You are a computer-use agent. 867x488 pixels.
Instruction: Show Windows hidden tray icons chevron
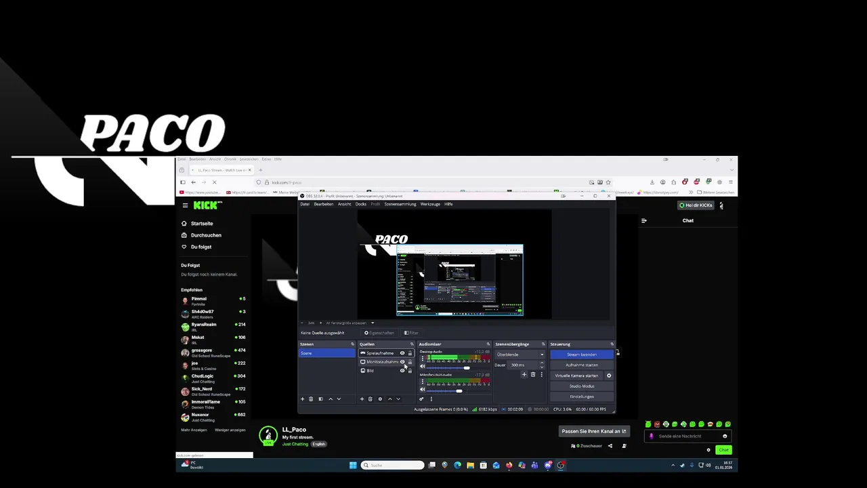[x=673, y=465]
